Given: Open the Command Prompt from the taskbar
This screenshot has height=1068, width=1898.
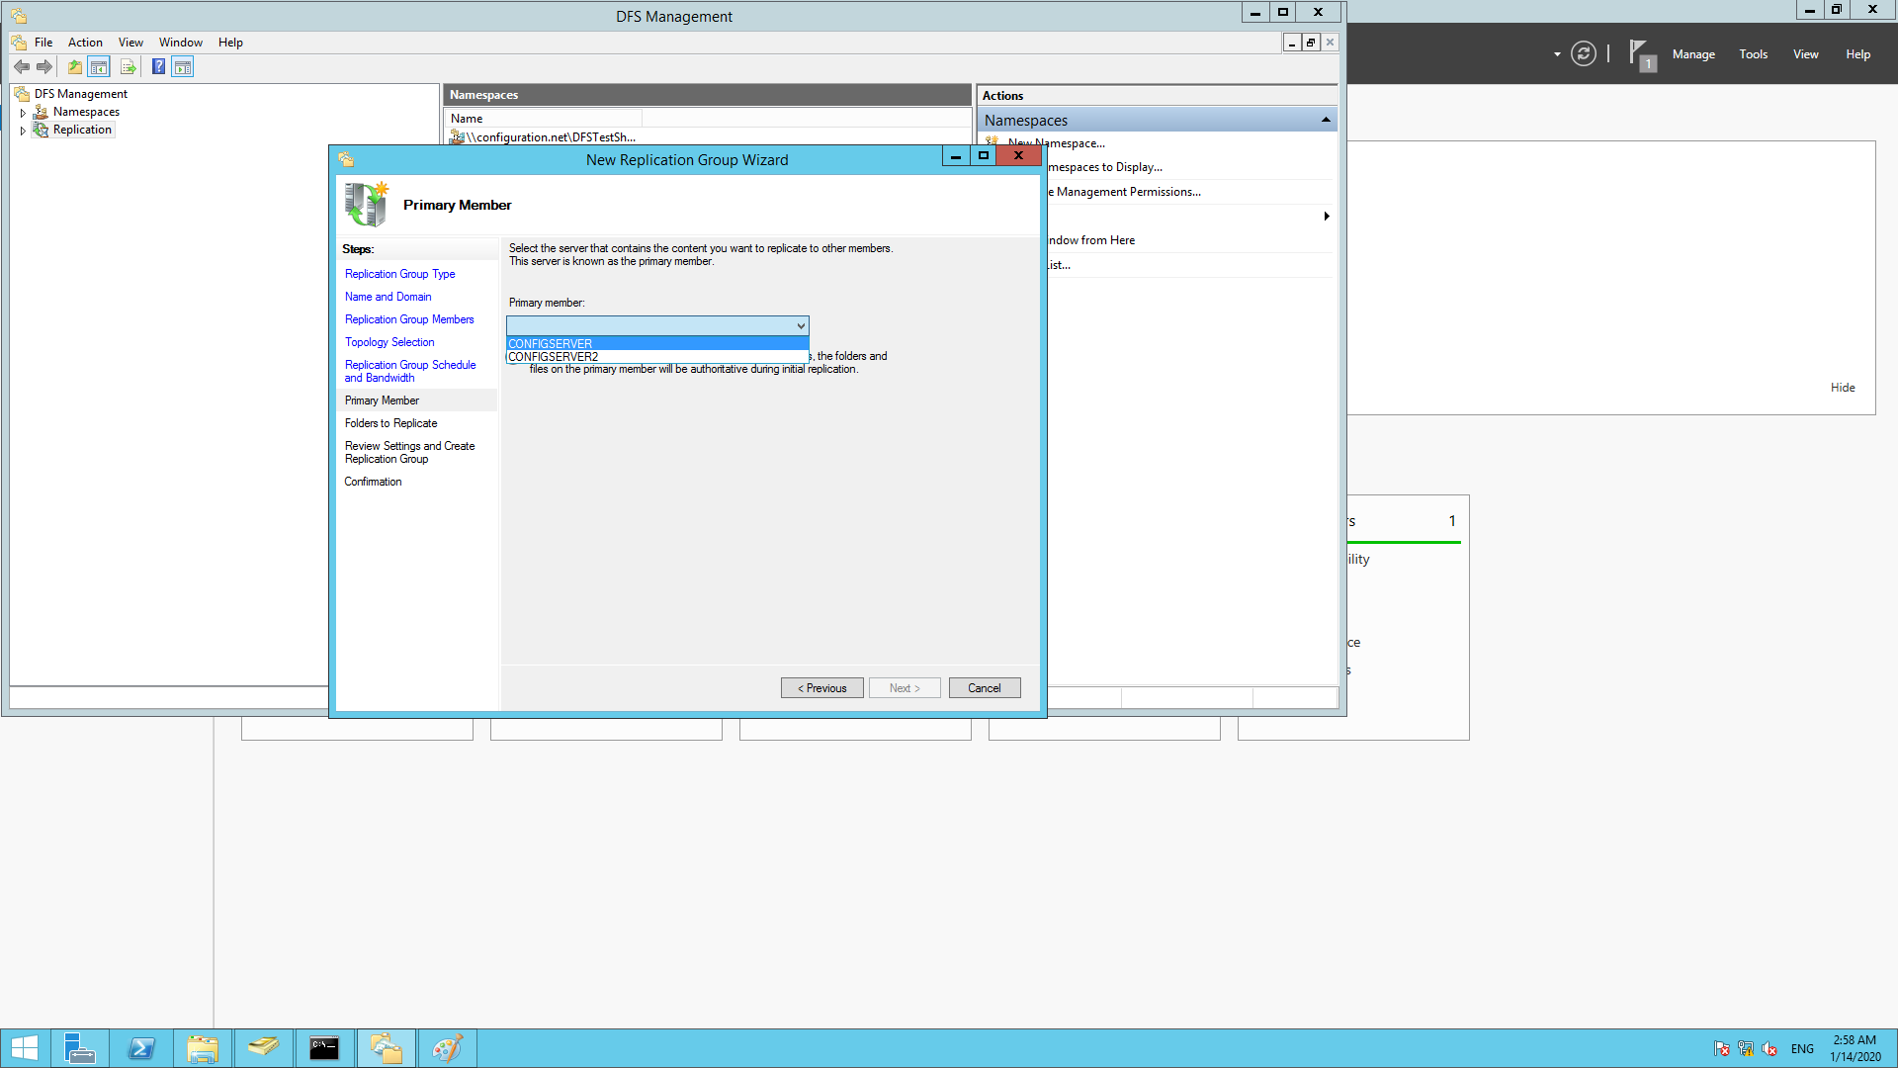Looking at the screenshot, I should tap(324, 1047).
